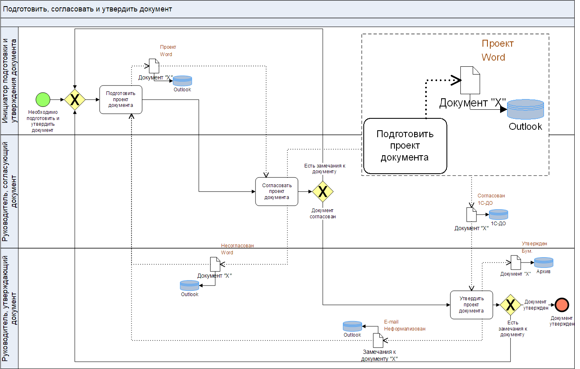Click the small 'Подготовить проект документа' task box
Image resolution: width=580 pixels, height=369 pixels.
pos(121,100)
